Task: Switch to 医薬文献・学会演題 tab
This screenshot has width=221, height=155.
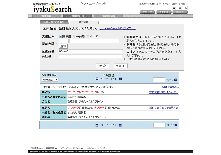Action: pyautogui.click(x=54, y=22)
